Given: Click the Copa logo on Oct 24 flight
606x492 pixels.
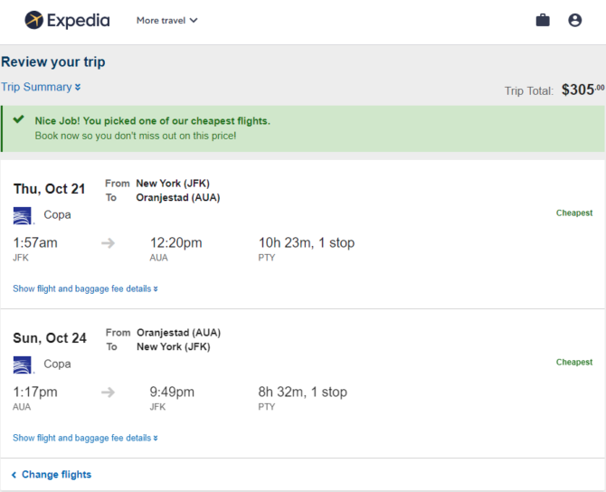Looking at the screenshot, I should pos(23,364).
